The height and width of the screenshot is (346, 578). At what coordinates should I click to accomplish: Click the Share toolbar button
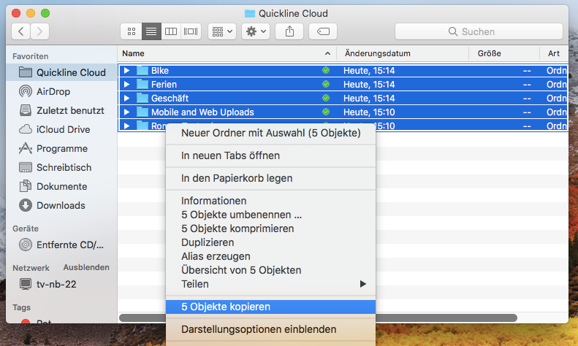pyautogui.click(x=289, y=31)
